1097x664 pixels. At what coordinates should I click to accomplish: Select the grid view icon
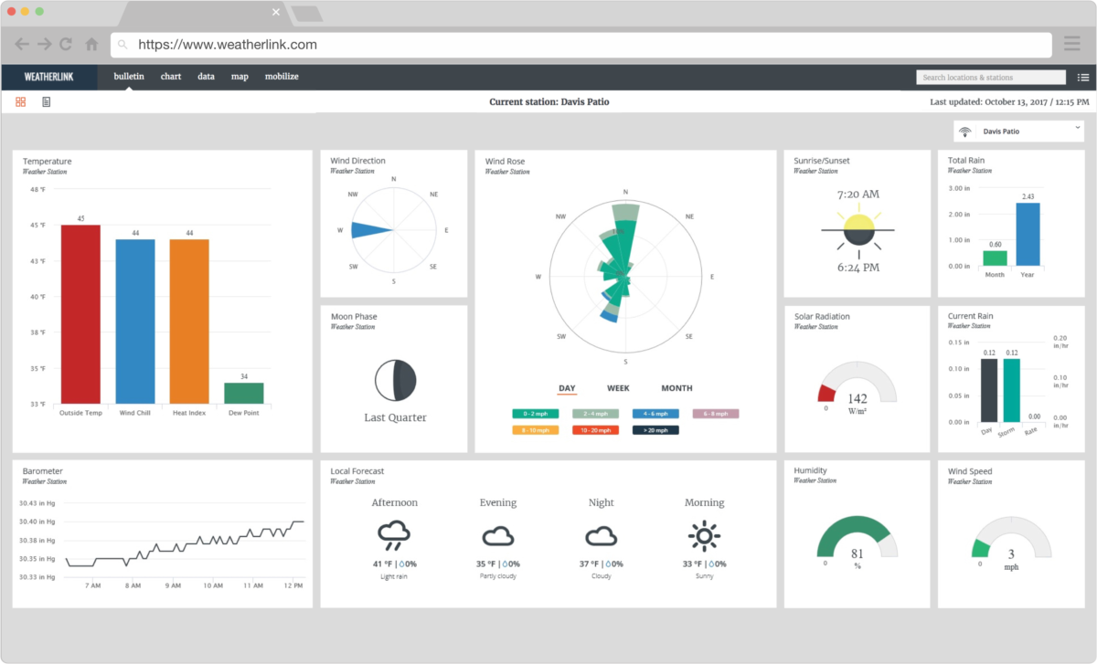20,101
